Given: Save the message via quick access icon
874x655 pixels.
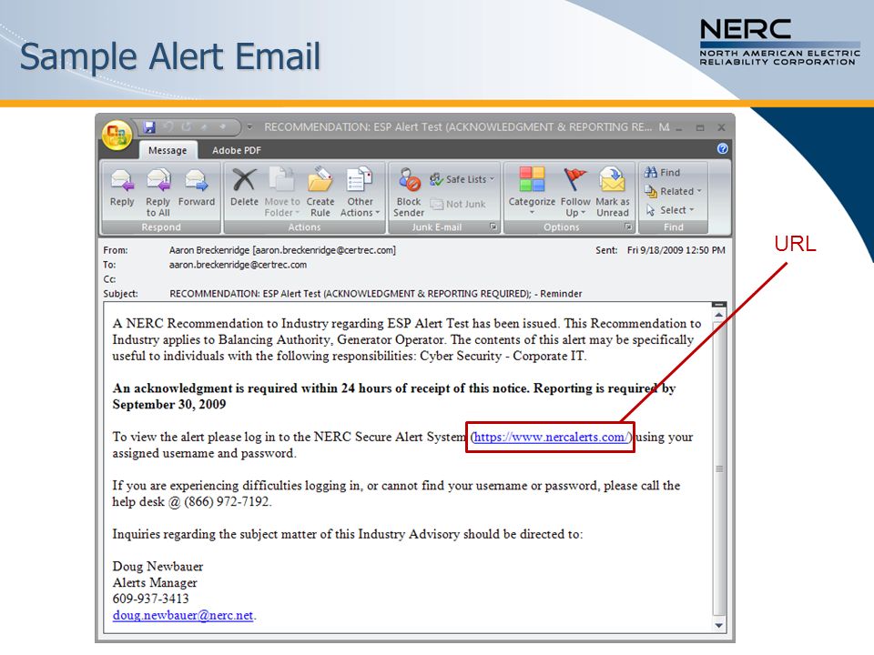Looking at the screenshot, I should [x=149, y=127].
